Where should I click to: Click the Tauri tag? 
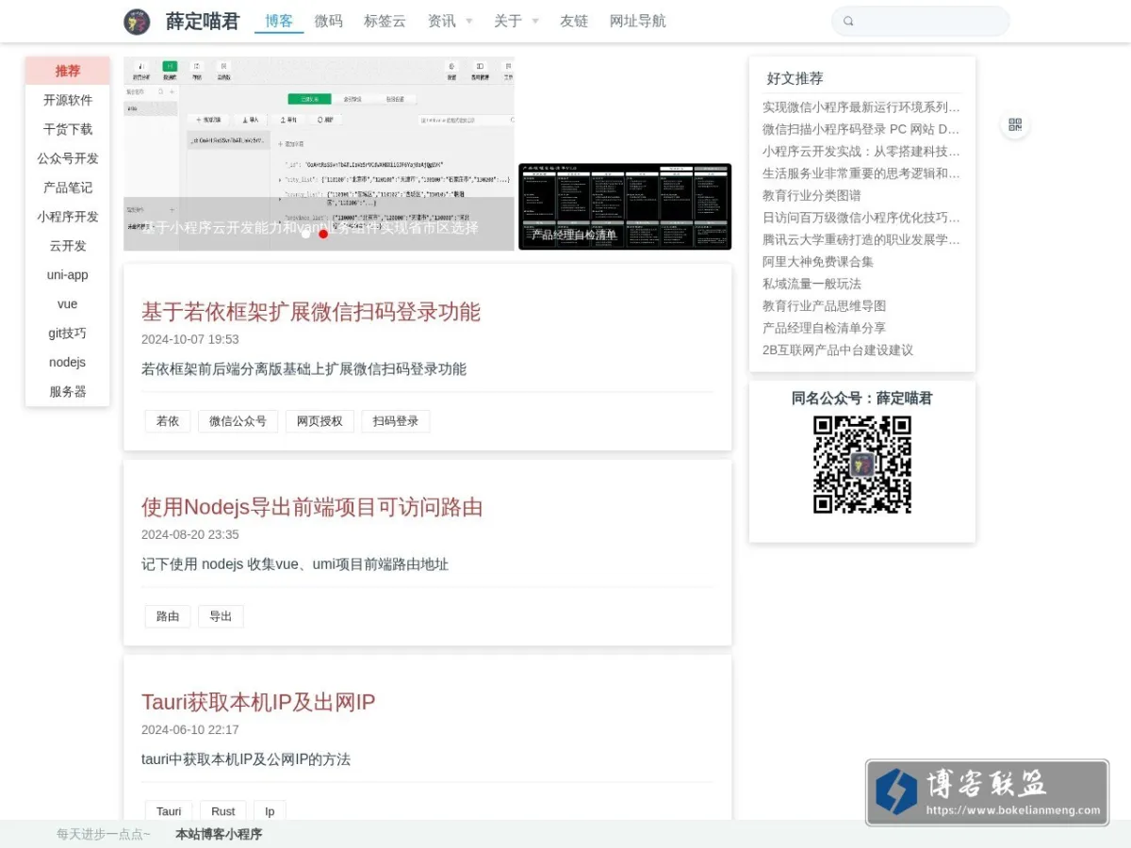[169, 811]
